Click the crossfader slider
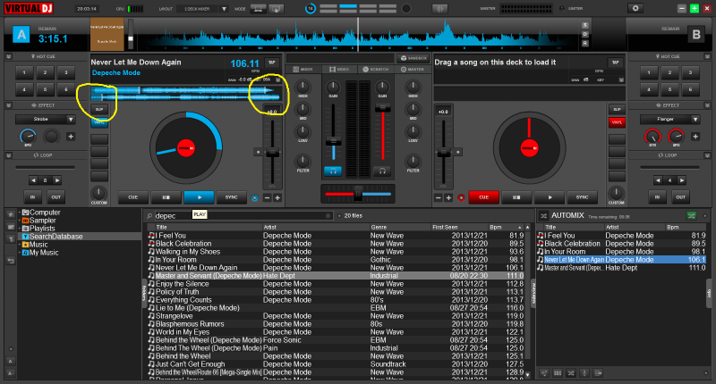Viewport: 716px width, 384px height. [x=358, y=194]
